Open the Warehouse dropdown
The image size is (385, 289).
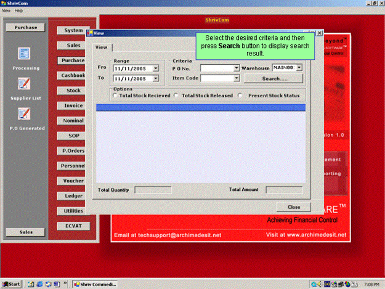pyautogui.click(x=299, y=68)
